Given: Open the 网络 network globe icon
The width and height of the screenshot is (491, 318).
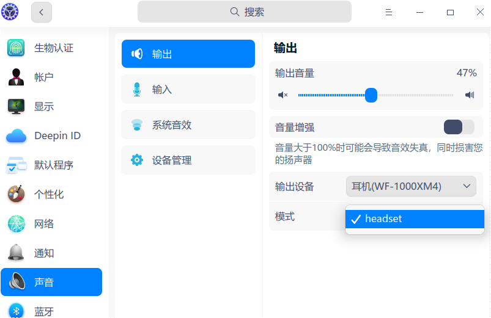Looking at the screenshot, I should click(x=16, y=223).
